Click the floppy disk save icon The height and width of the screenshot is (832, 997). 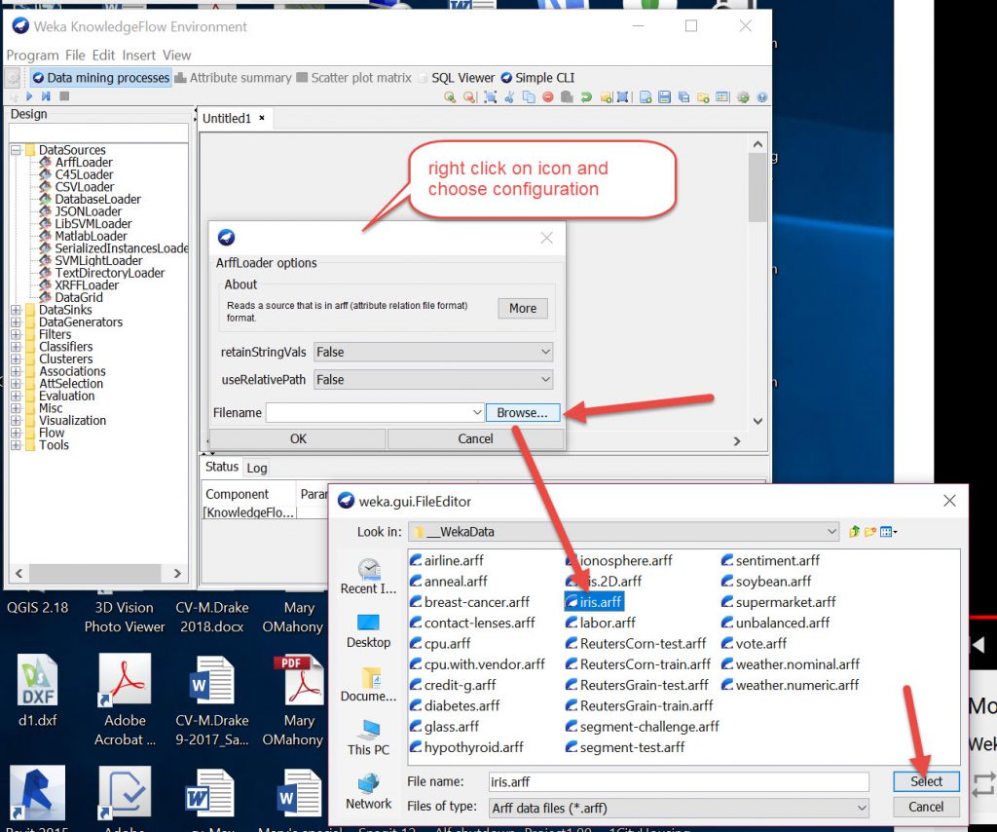click(664, 96)
